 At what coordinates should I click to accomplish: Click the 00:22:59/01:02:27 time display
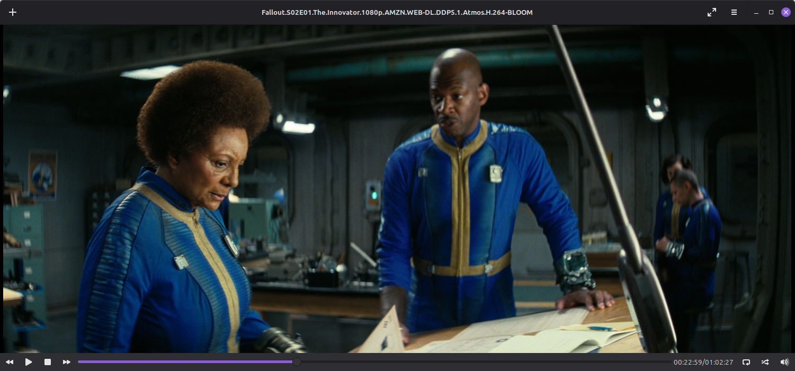[703, 363]
